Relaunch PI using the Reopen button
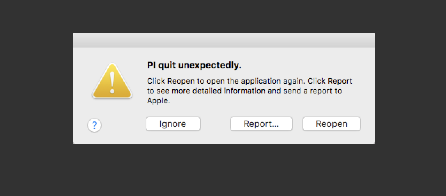This screenshot has height=196, width=446. click(x=331, y=124)
